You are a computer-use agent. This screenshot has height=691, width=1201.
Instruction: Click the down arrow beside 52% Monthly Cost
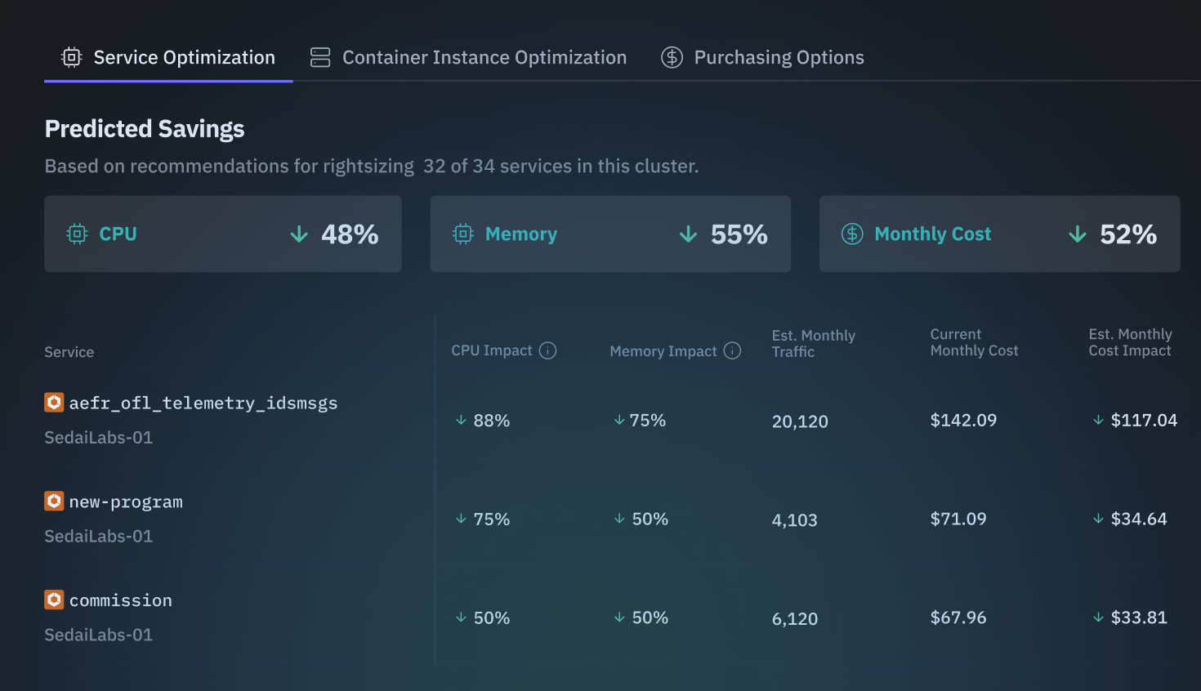[1078, 234]
